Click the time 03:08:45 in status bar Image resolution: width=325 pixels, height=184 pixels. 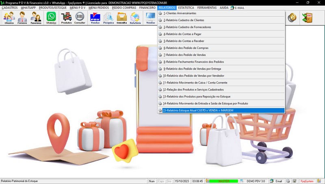(x=197, y=181)
